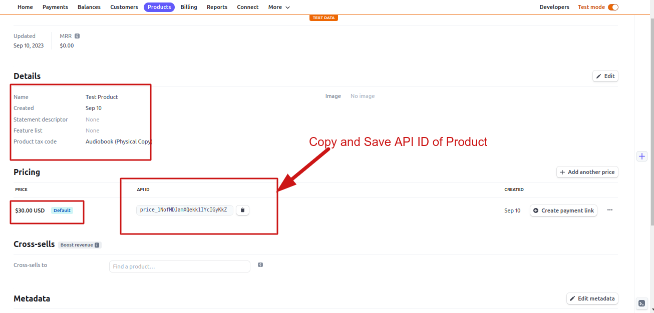654x313 pixels.
Task: Click Edit button in Details section
Action: click(x=605, y=76)
